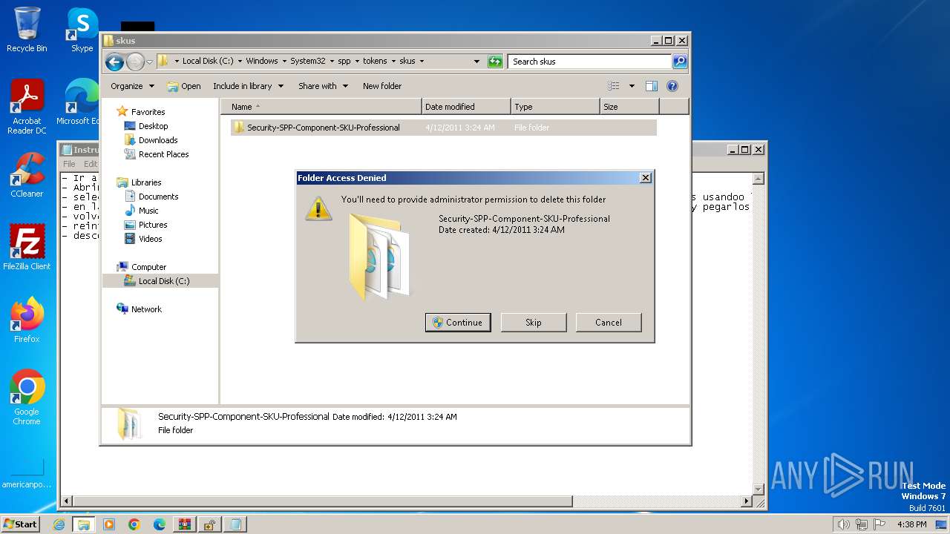Image resolution: width=950 pixels, height=534 pixels.
Task: Sort by the Type column header
Action: click(555, 107)
